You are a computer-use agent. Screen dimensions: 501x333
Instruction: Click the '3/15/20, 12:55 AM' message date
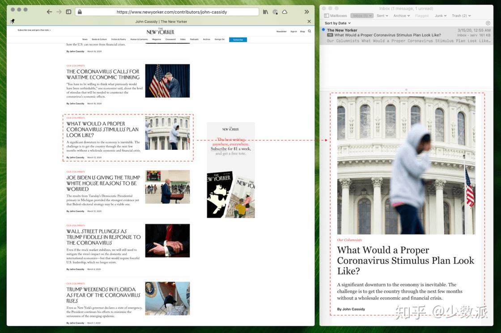pyautogui.click(x=474, y=30)
